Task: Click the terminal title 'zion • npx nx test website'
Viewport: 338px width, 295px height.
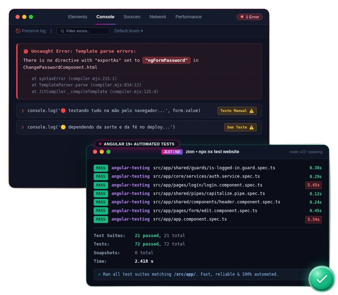Action: point(212,152)
